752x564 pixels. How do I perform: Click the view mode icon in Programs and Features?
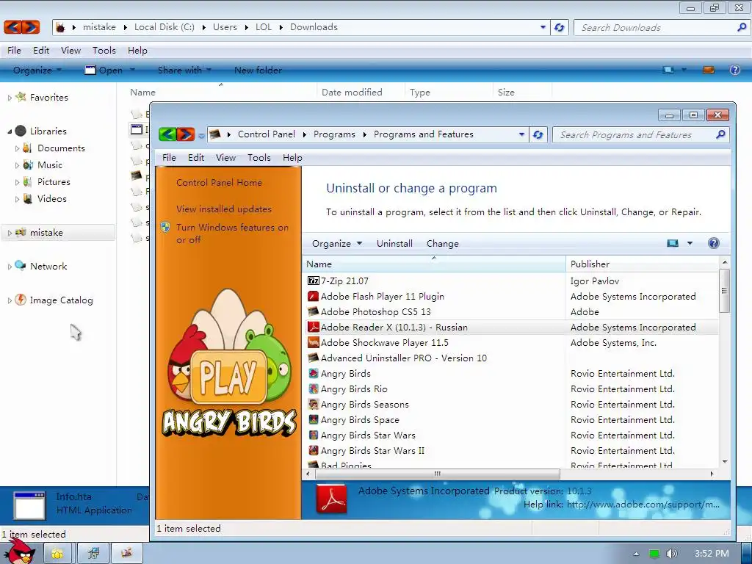point(673,243)
